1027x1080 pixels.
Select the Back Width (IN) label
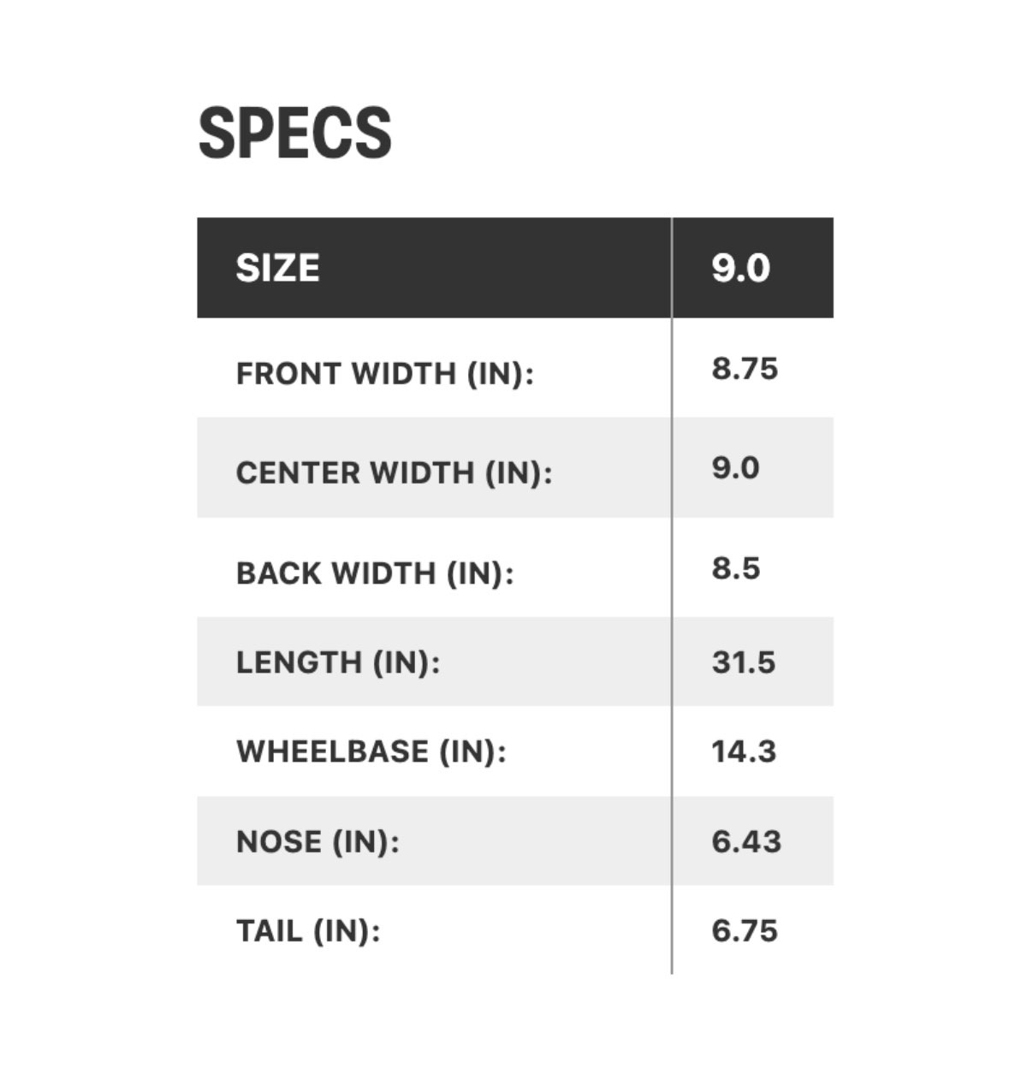(375, 573)
